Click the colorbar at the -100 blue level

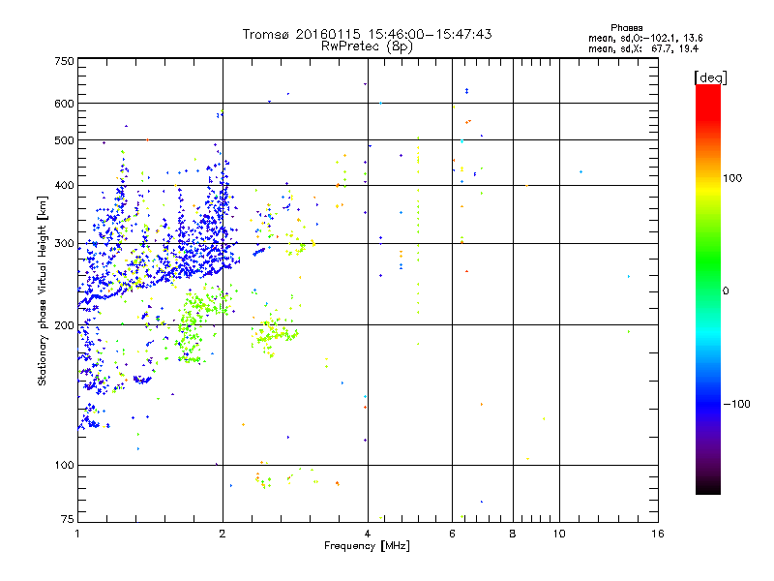click(x=708, y=404)
